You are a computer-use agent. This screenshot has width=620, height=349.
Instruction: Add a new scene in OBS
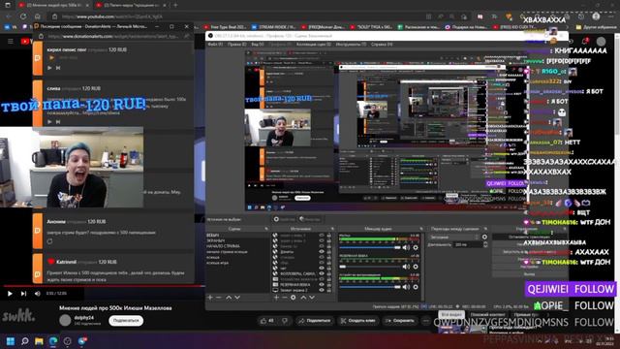(x=210, y=298)
